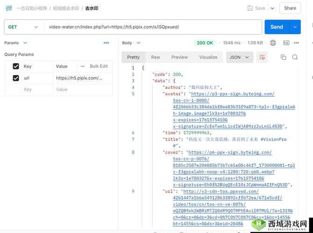
Task: Click the url parameter value field
Action: pyautogui.click(x=82, y=78)
